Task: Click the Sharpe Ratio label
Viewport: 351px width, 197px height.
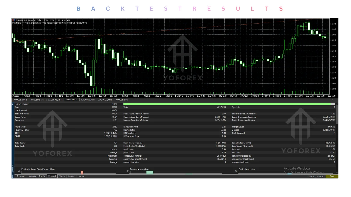Action: click(129, 130)
